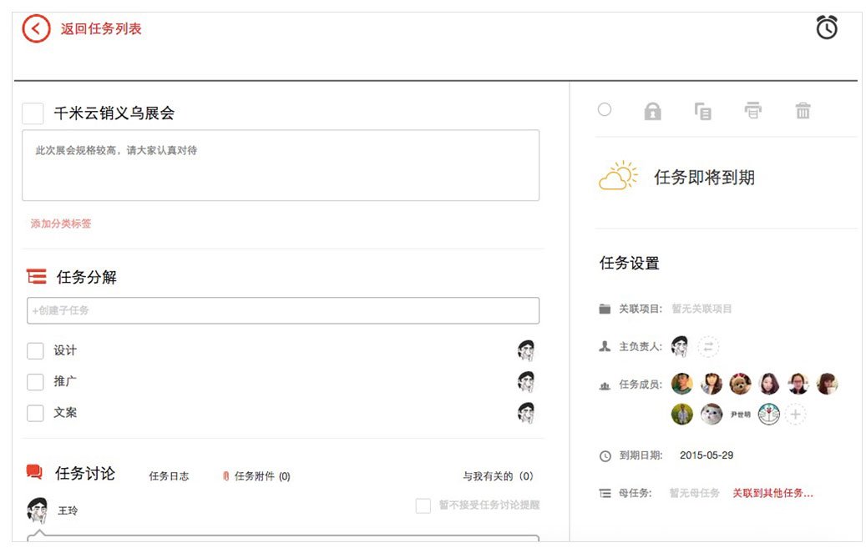Screen dimensions: 866x553
Task: Duplicate the task with the copy icon
Action: pyautogui.click(x=703, y=109)
